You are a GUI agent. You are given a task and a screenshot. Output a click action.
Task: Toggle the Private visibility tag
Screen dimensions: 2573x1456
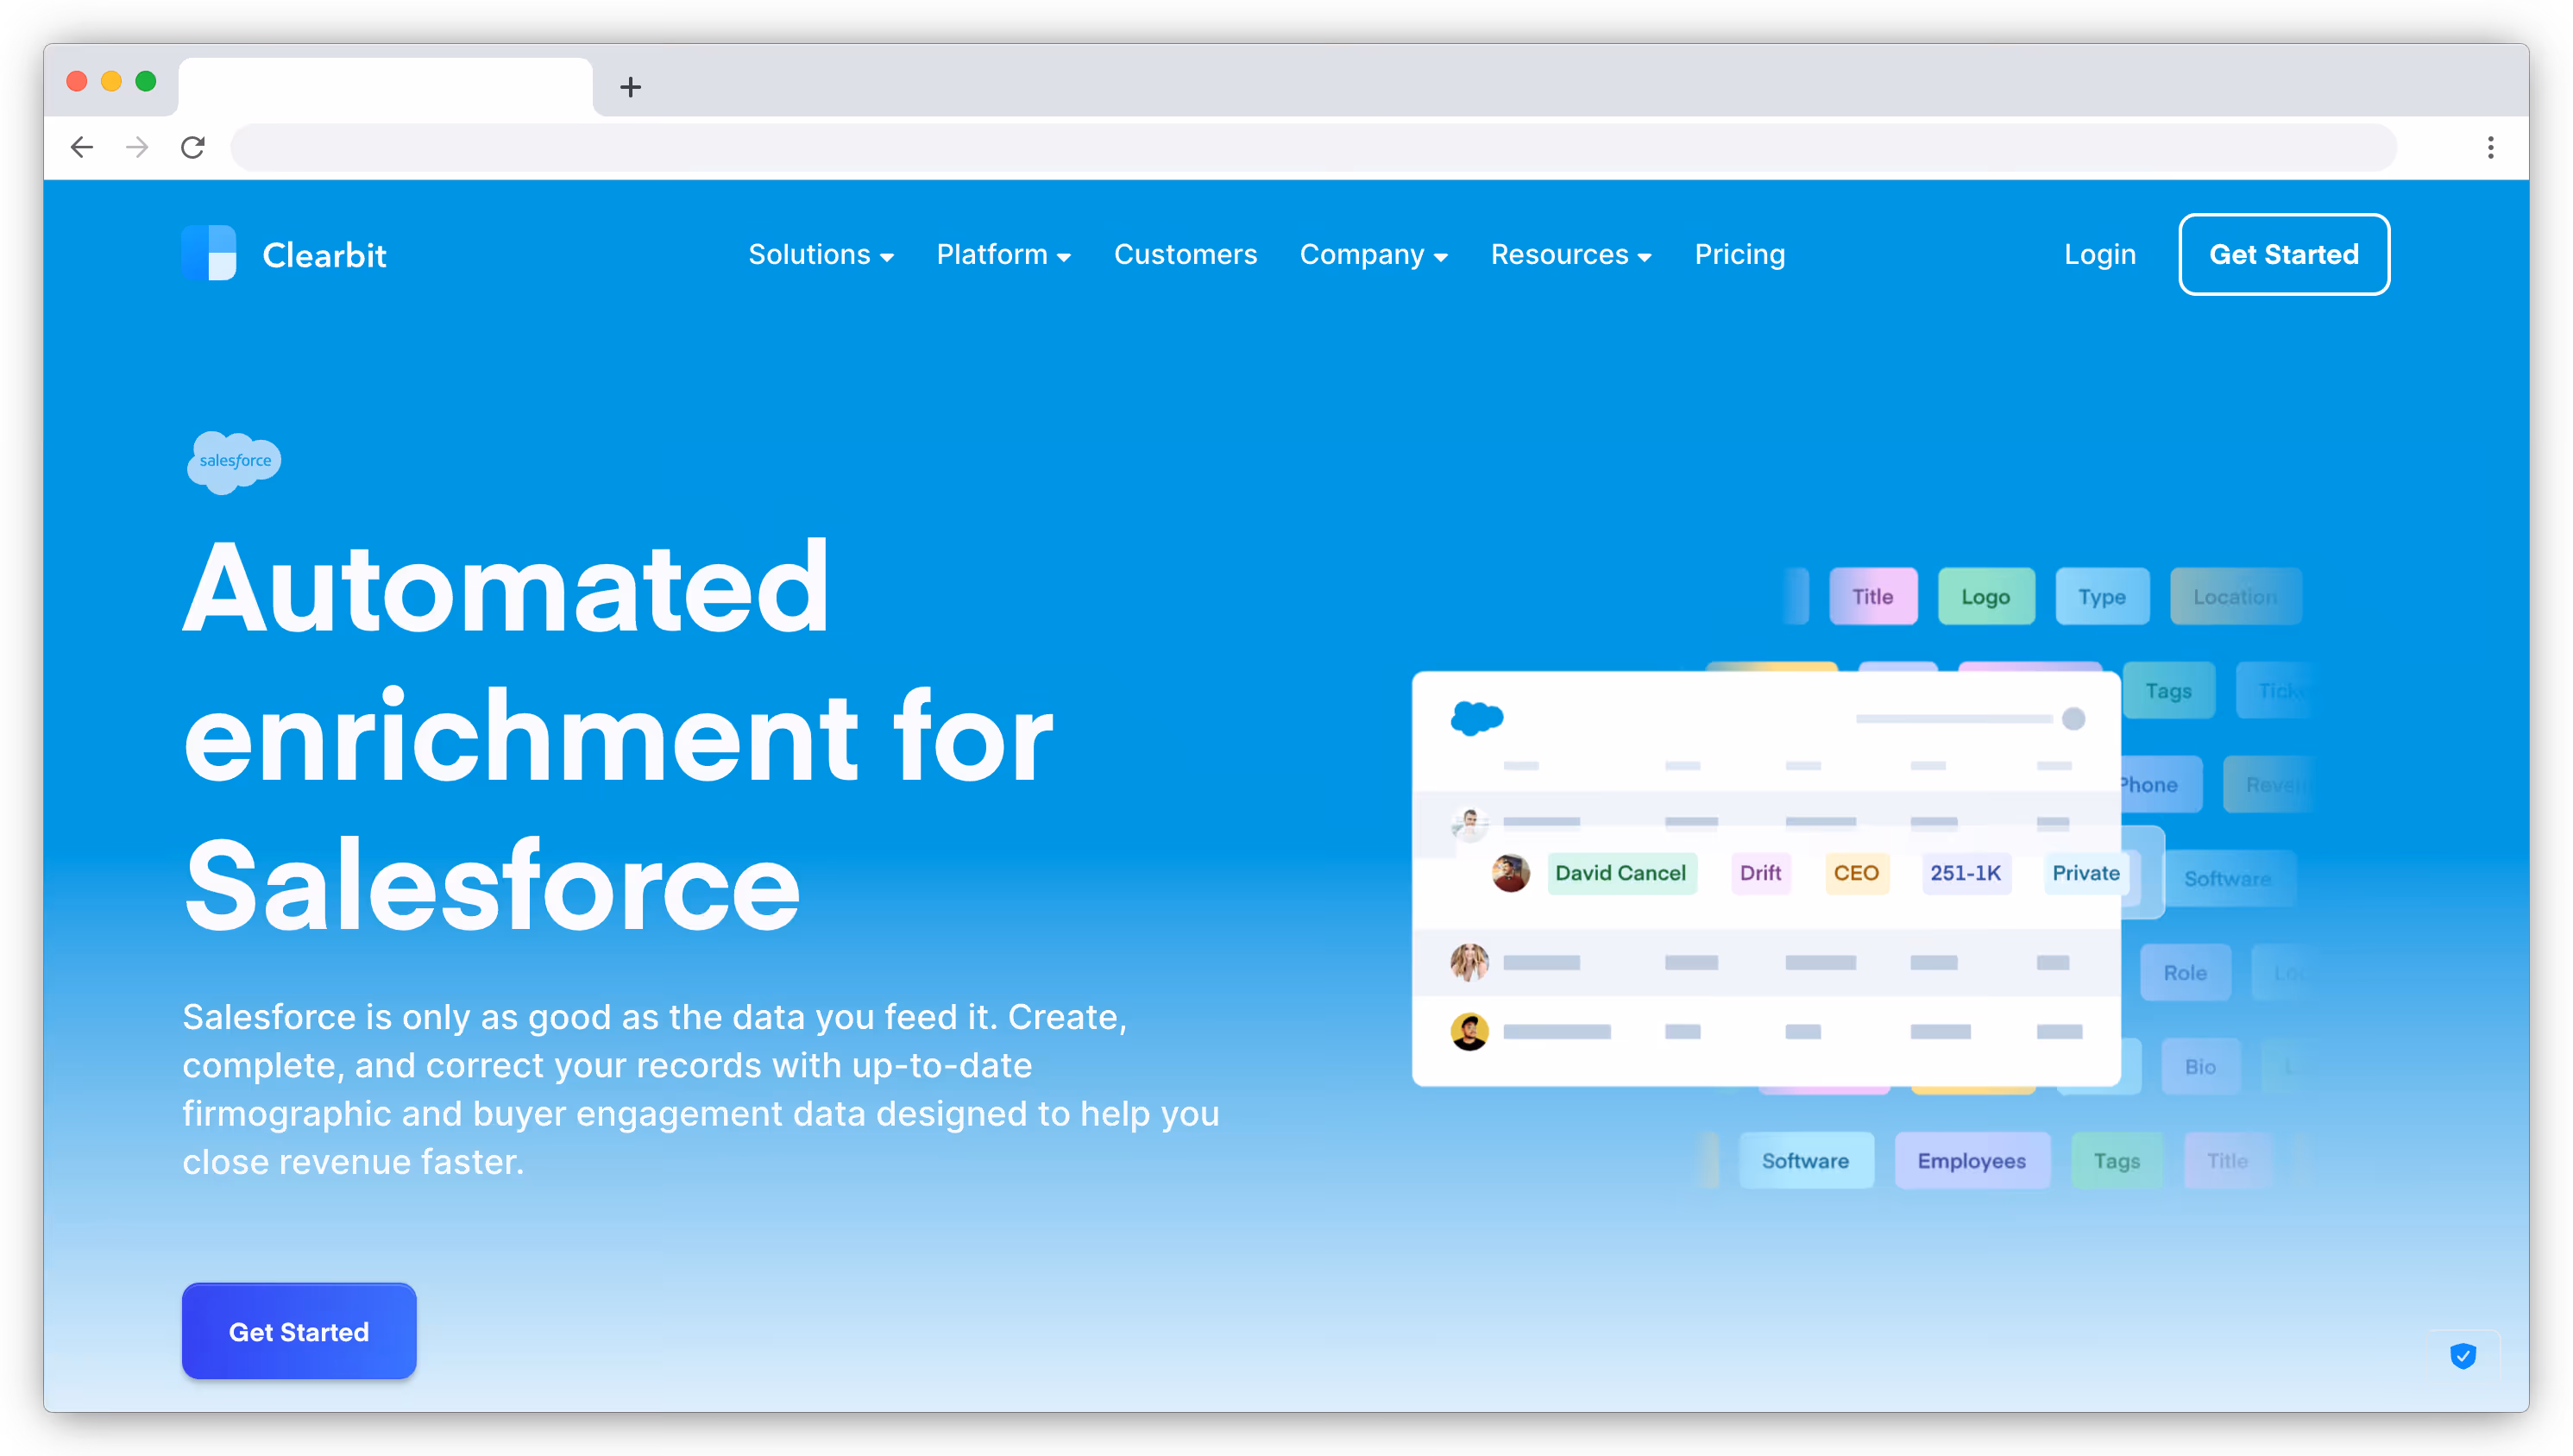click(2086, 873)
